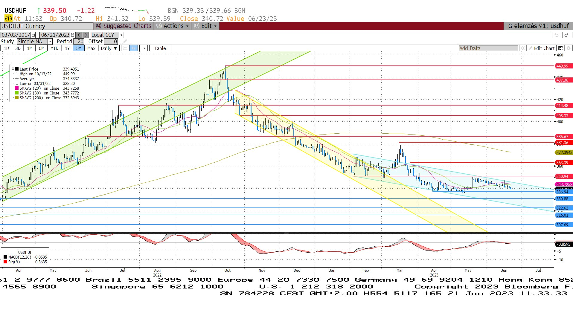Click the pencil icon beside Offset field
This screenshot has width=573, height=310.
coord(125,42)
